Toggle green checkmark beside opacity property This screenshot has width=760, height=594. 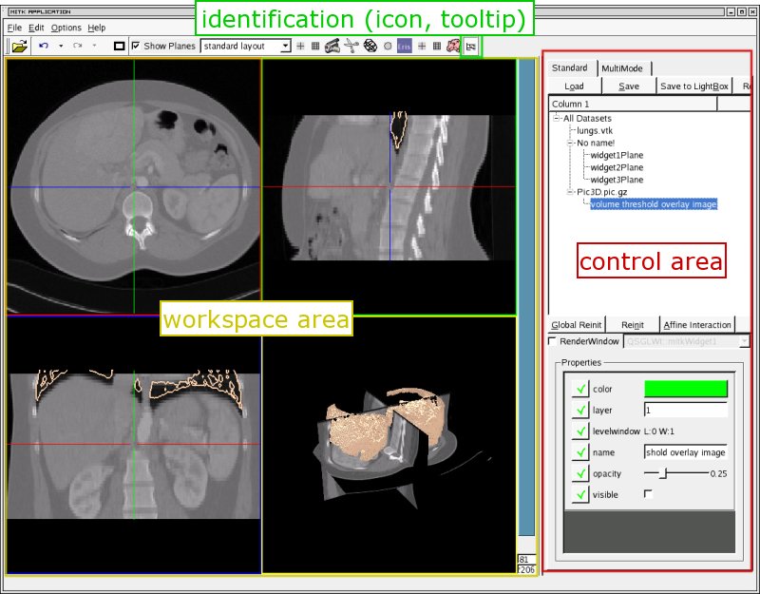click(x=580, y=473)
